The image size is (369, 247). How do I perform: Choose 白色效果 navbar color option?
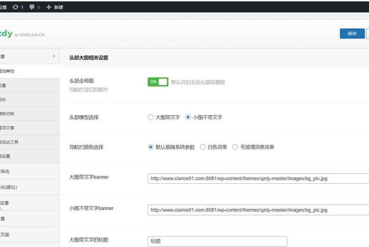click(202, 147)
